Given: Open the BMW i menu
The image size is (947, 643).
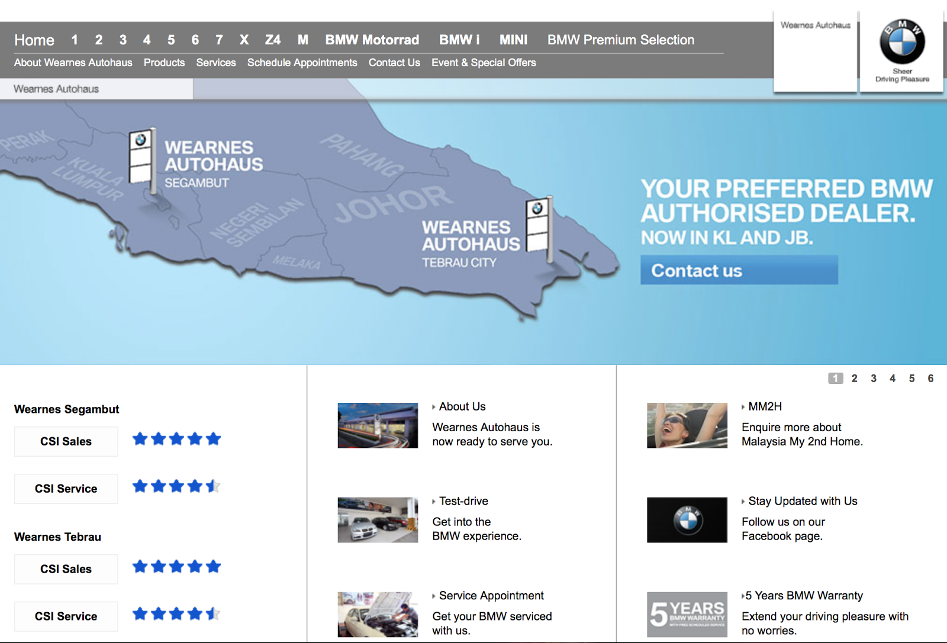Looking at the screenshot, I should coord(459,40).
